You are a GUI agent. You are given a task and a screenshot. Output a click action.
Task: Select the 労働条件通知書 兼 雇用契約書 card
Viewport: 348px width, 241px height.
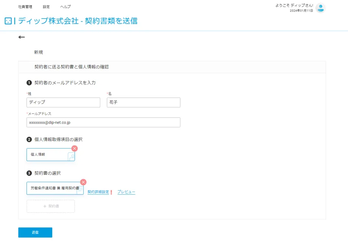(x=55, y=188)
